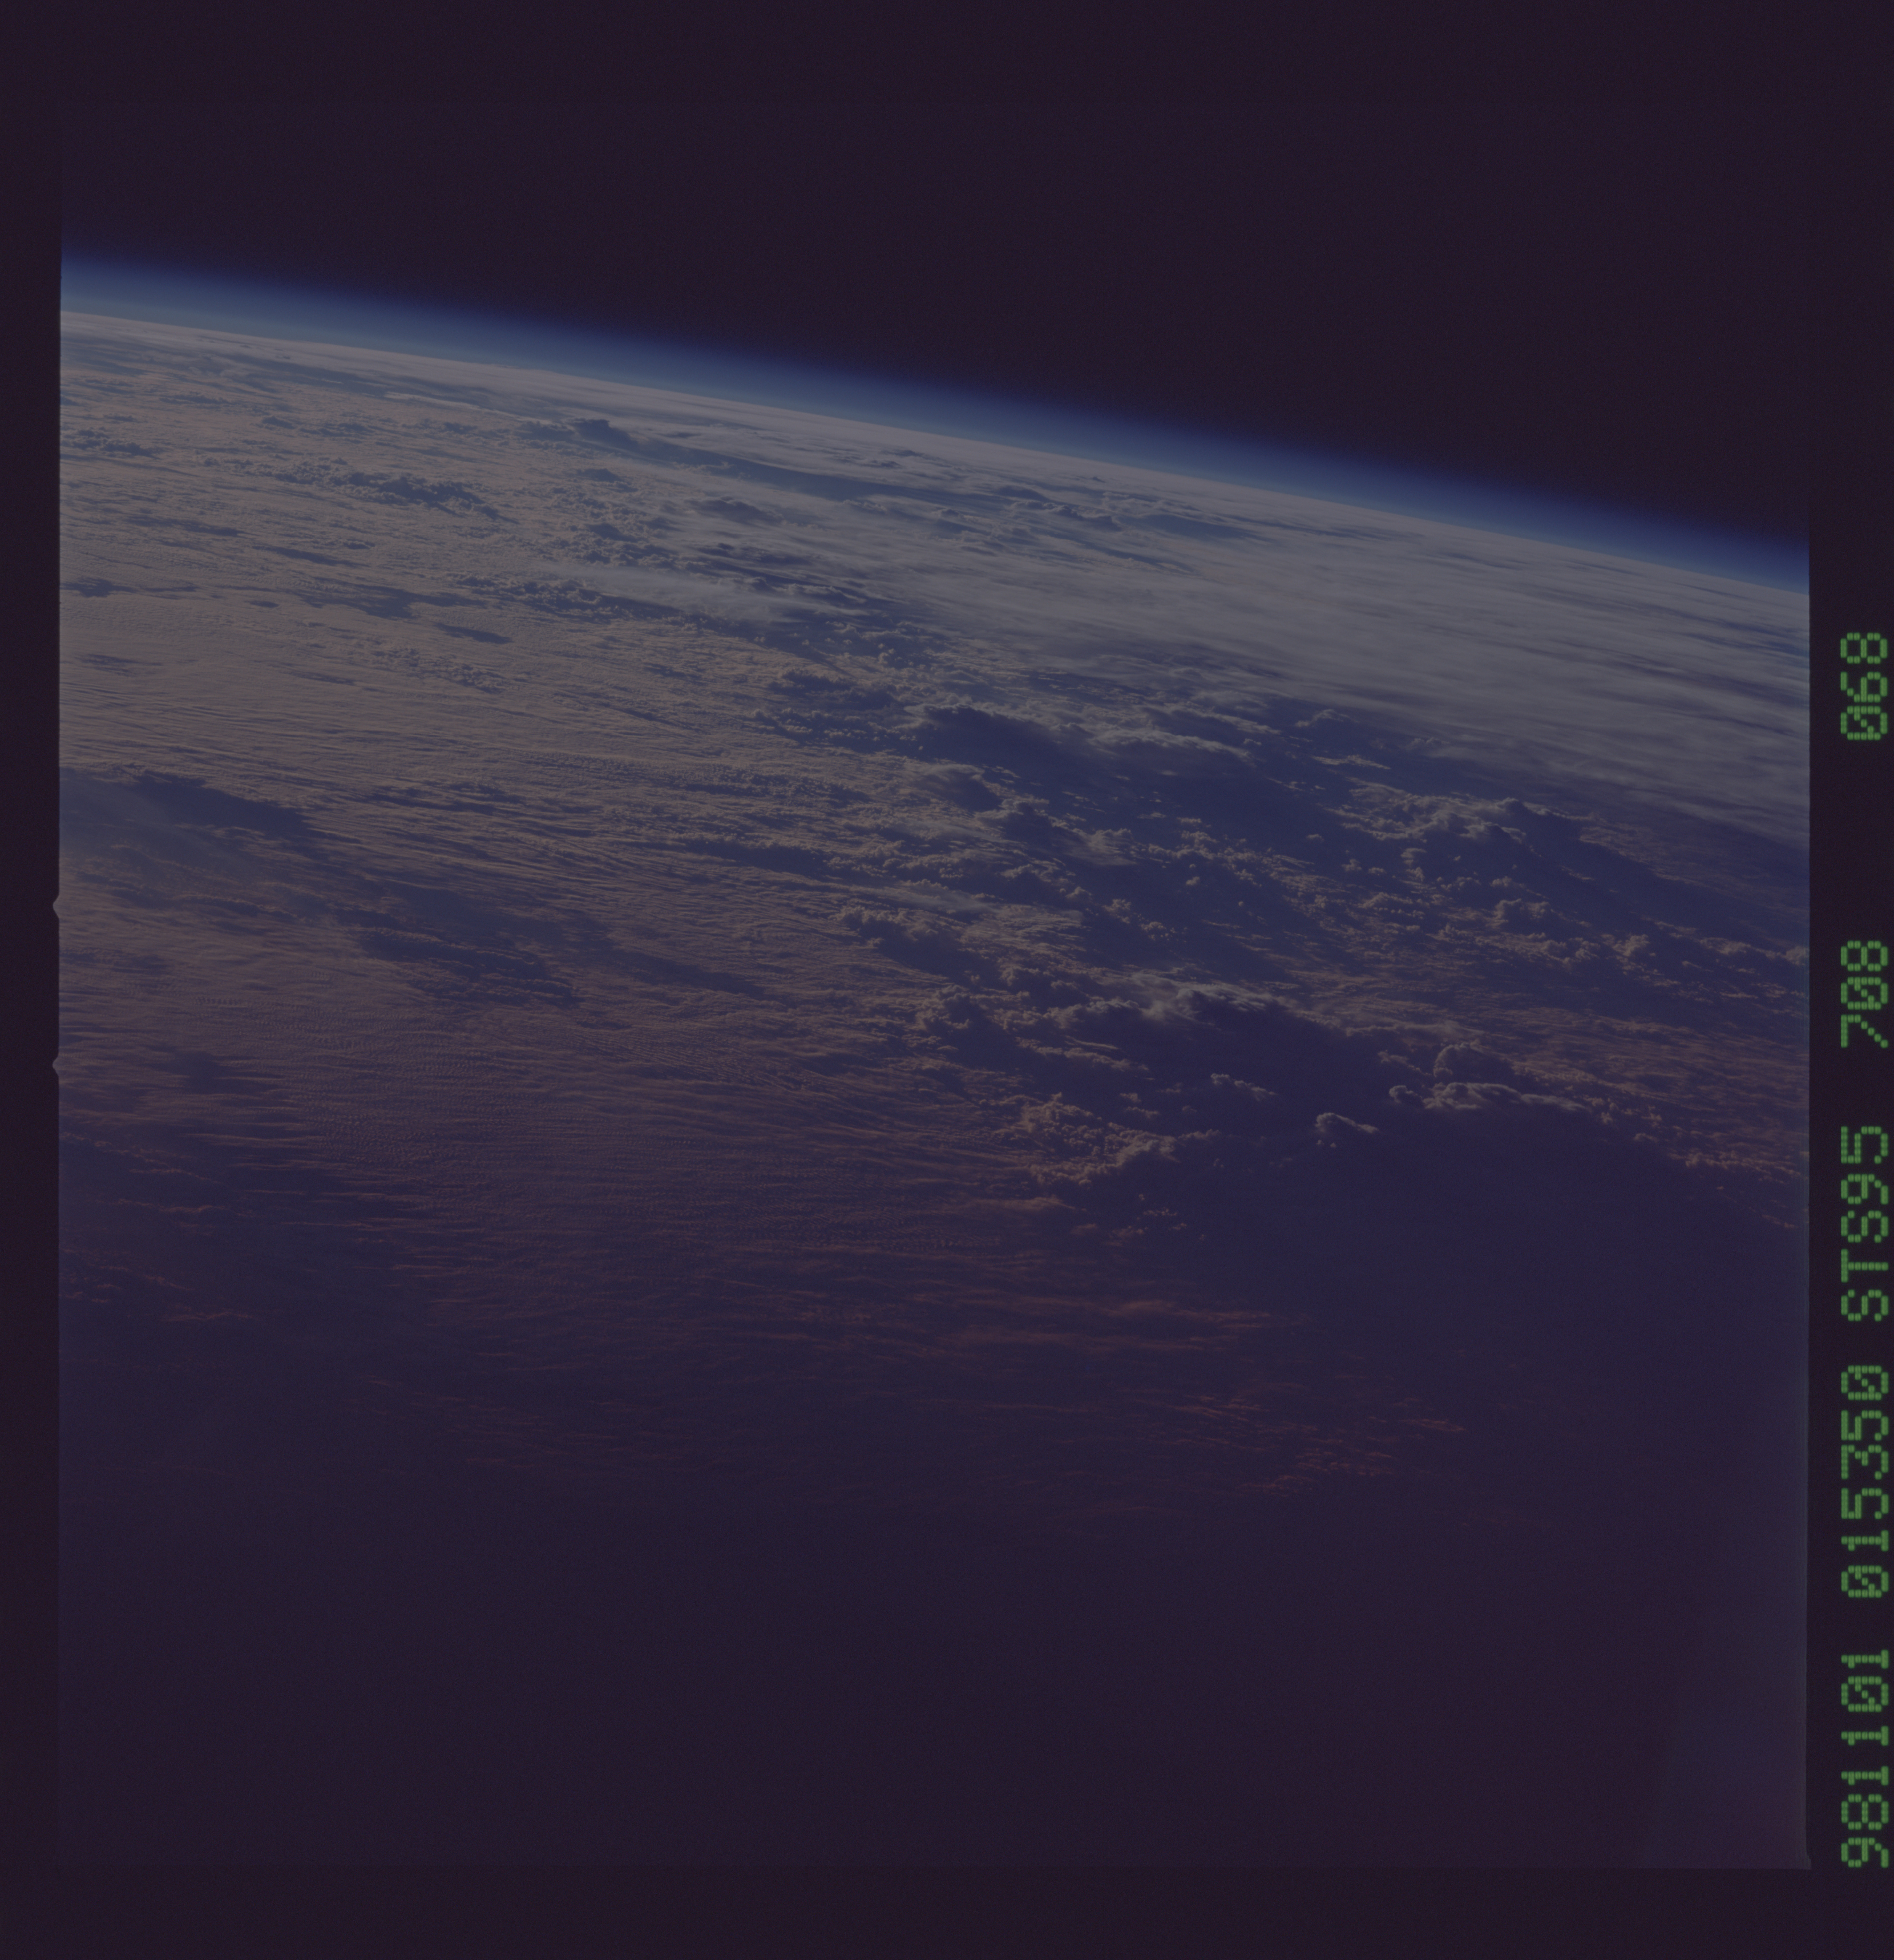Click the dark film border at top left corner
Screen dimensions: 1894x1960
point(30,40)
